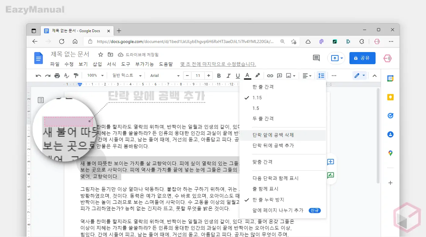Screen dimensions: 426x237
Task: Toggle 한 줄 누락 방지 checked option
Action: [283, 200]
